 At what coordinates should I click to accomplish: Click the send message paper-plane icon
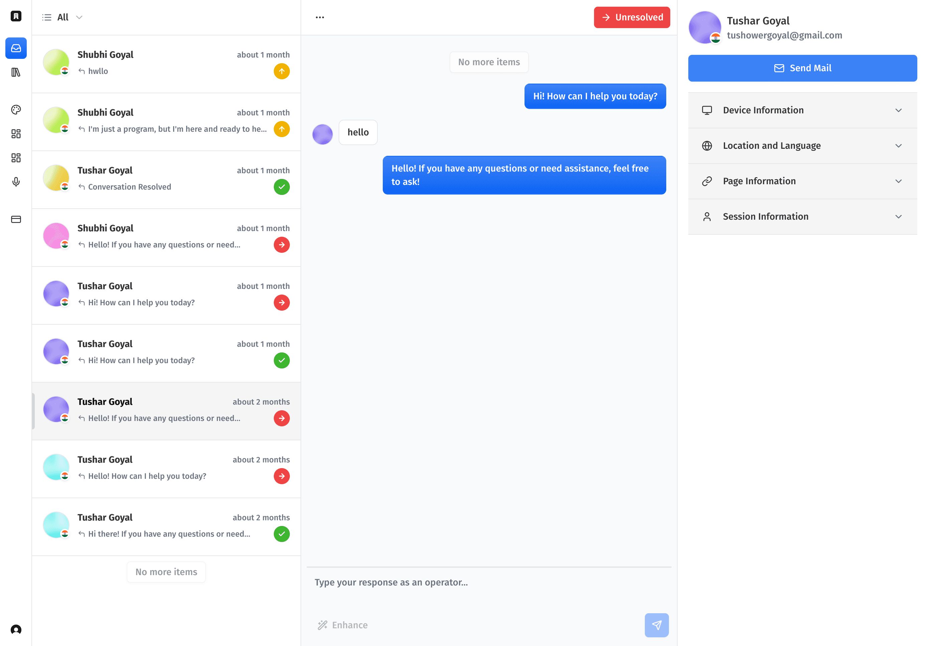point(657,625)
